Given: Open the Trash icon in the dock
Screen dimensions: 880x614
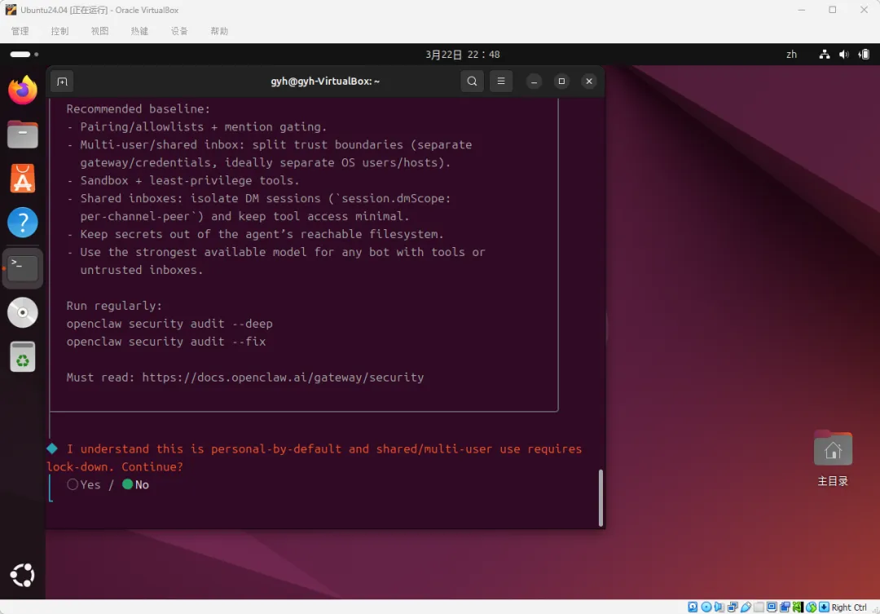Looking at the screenshot, I should pyautogui.click(x=23, y=356).
